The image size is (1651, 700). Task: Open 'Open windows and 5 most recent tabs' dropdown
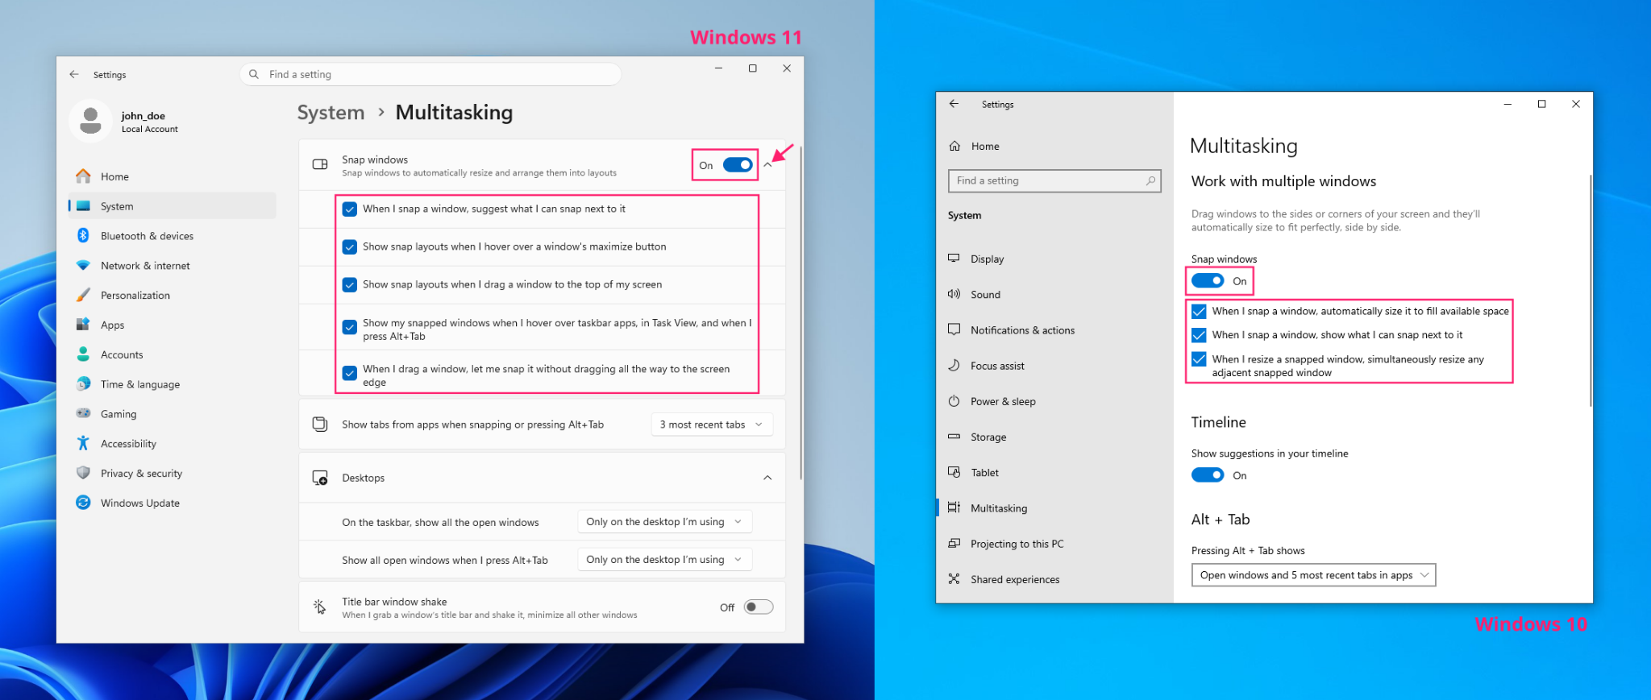click(x=1313, y=575)
